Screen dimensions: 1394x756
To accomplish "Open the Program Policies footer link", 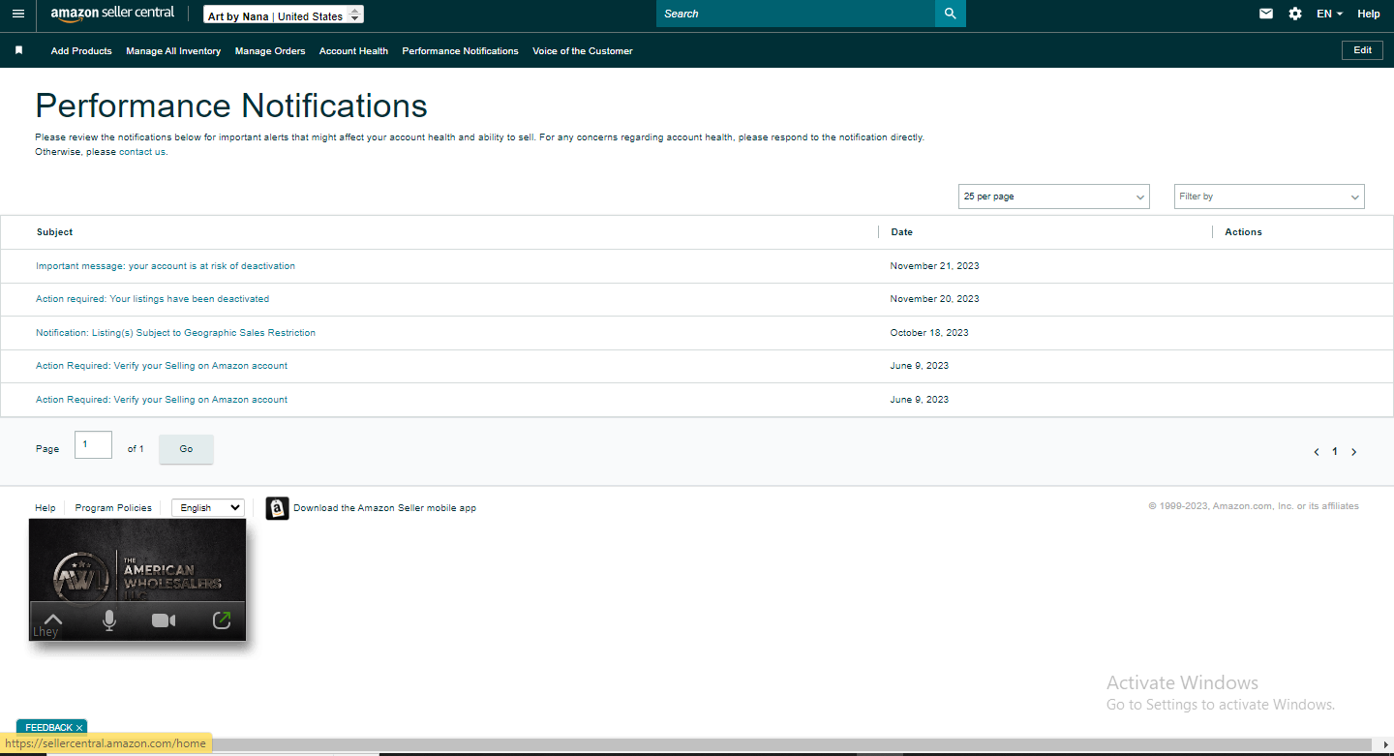I will pos(113,508).
